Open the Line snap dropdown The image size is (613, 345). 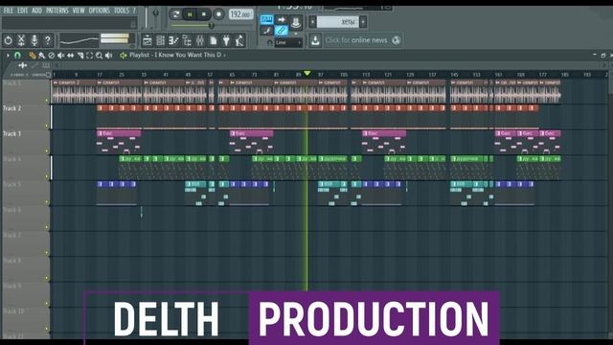(x=288, y=42)
